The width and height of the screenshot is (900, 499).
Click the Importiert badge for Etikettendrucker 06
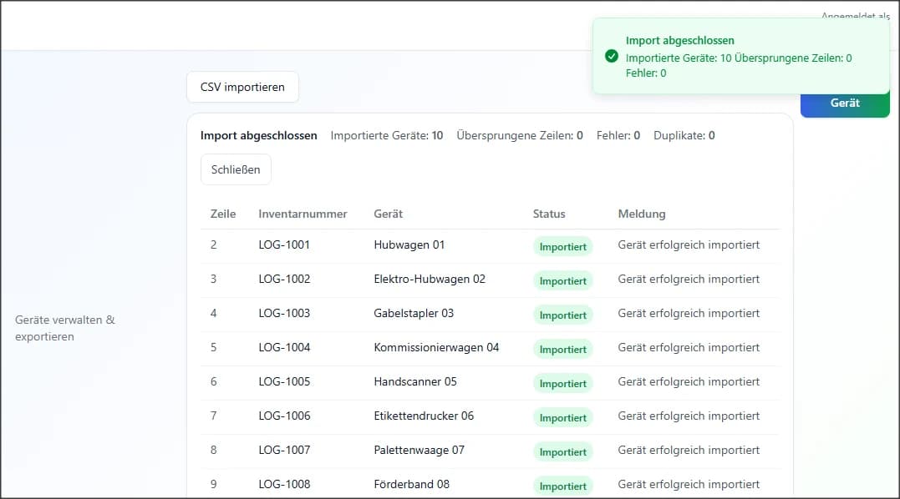pyautogui.click(x=562, y=418)
